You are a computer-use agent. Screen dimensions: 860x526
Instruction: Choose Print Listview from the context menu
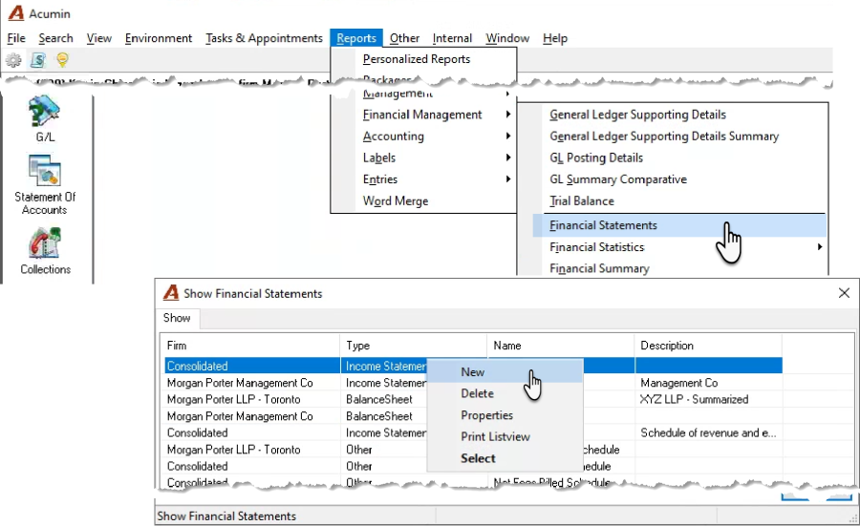pyautogui.click(x=505, y=436)
